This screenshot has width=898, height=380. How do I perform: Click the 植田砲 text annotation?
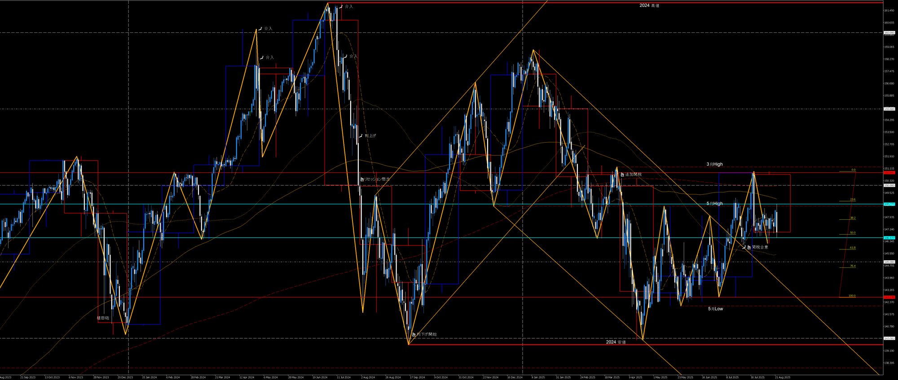coord(103,318)
